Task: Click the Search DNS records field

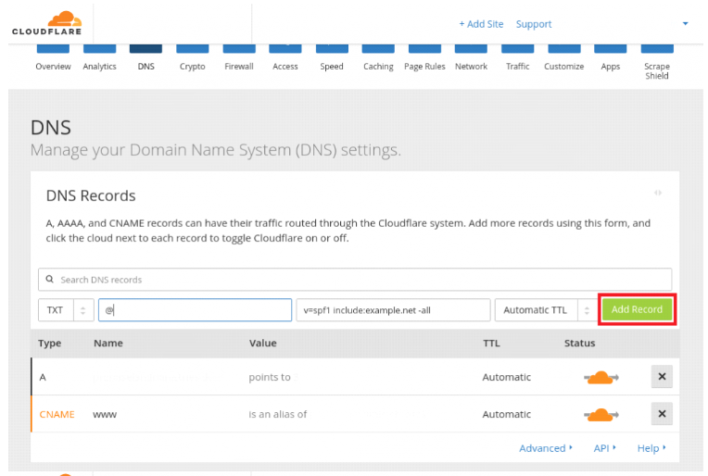Action: [x=355, y=280]
